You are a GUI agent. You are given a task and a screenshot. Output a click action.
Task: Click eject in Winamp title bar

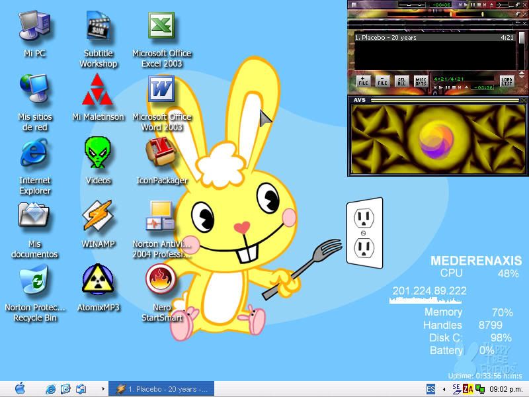point(491,5)
